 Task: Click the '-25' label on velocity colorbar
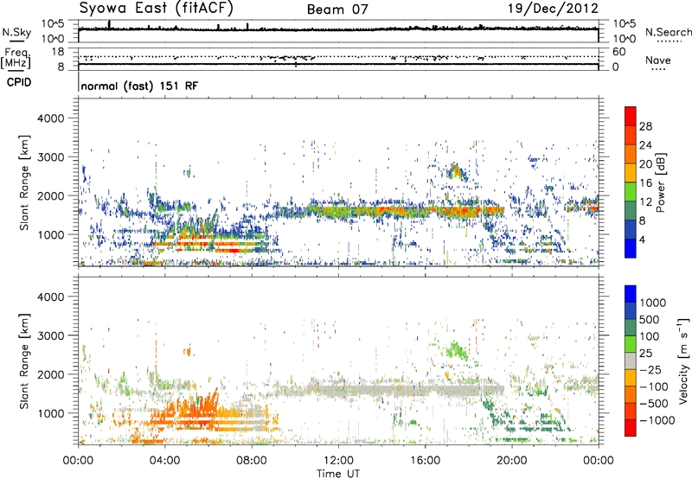tap(650, 370)
